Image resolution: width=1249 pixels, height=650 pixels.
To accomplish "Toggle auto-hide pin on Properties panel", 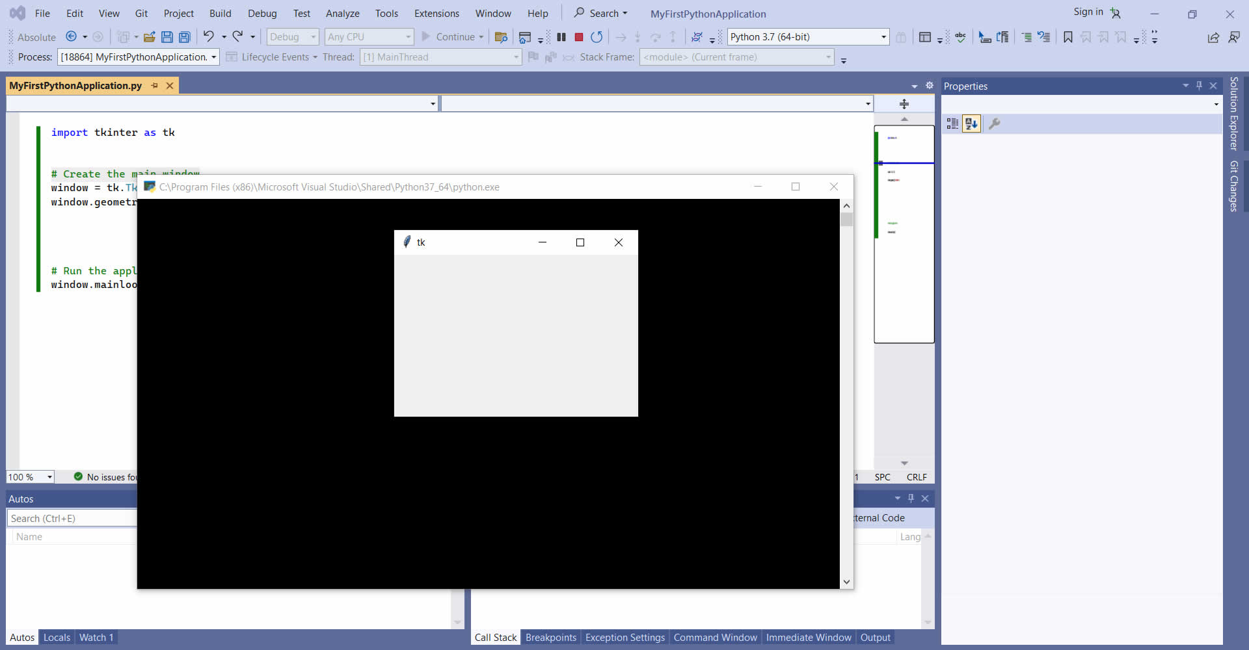I will click(1199, 86).
